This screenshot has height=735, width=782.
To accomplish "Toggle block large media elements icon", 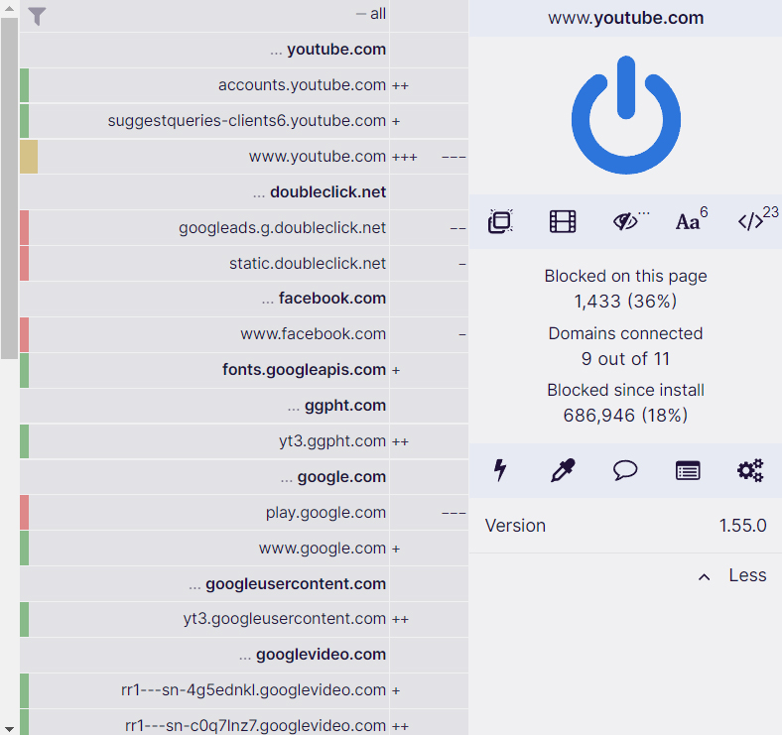I will click(x=563, y=221).
